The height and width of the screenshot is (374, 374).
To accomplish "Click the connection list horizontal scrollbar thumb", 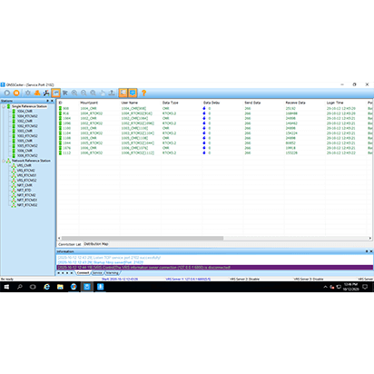I will [x=143, y=238].
